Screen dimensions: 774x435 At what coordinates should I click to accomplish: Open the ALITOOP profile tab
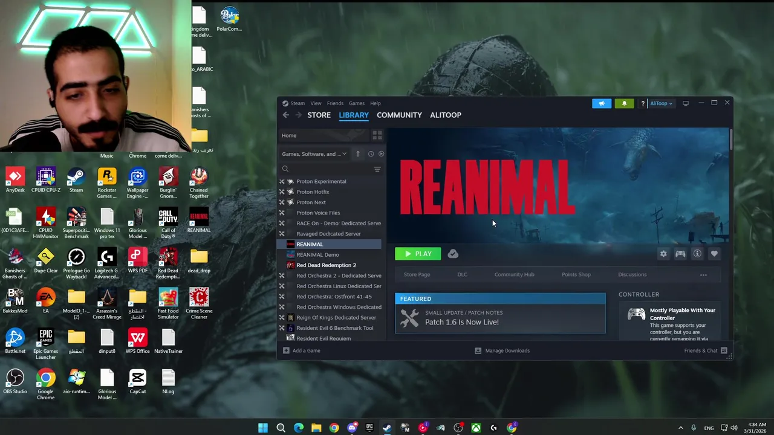[446, 115]
